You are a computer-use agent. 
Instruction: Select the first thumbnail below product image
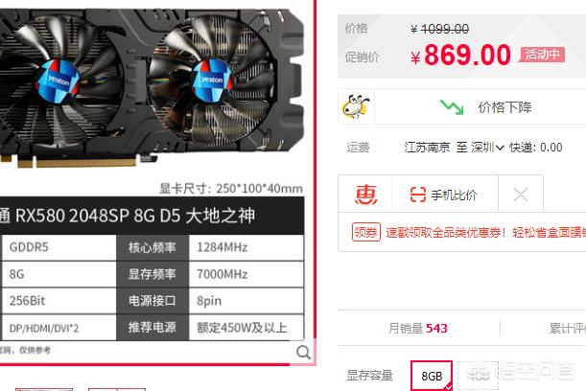(x=44, y=389)
